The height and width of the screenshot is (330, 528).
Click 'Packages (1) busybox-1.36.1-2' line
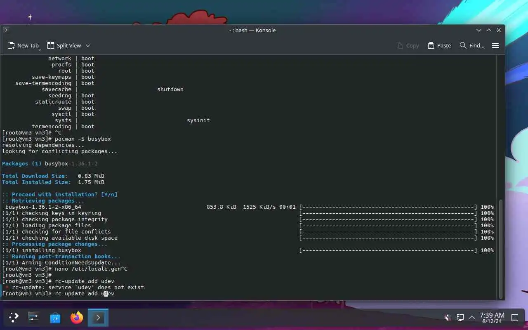[x=50, y=163]
